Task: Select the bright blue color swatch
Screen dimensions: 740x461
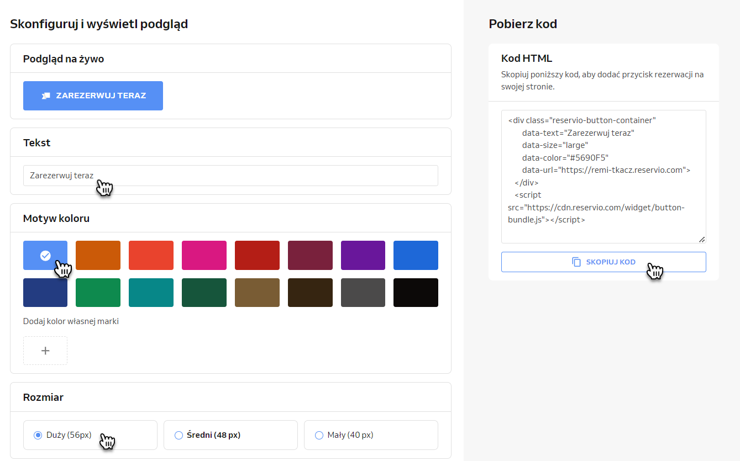Action: tap(416, 255)
